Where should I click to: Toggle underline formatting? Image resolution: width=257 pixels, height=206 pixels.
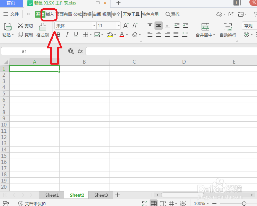pos(76,35)
